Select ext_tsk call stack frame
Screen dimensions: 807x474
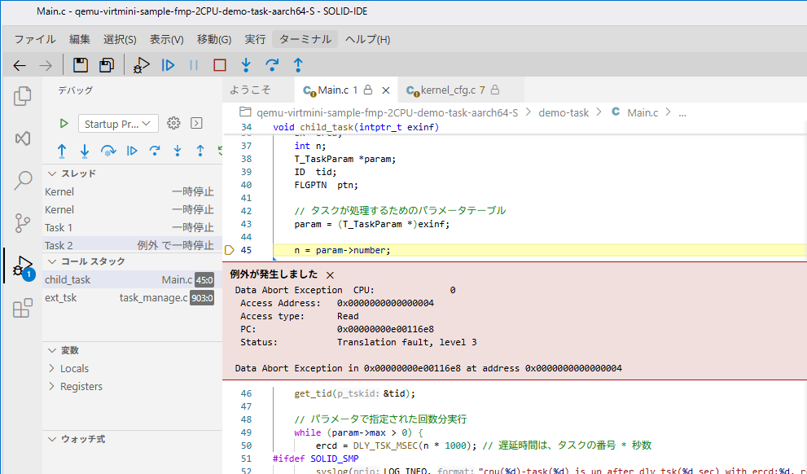(61, 297)
